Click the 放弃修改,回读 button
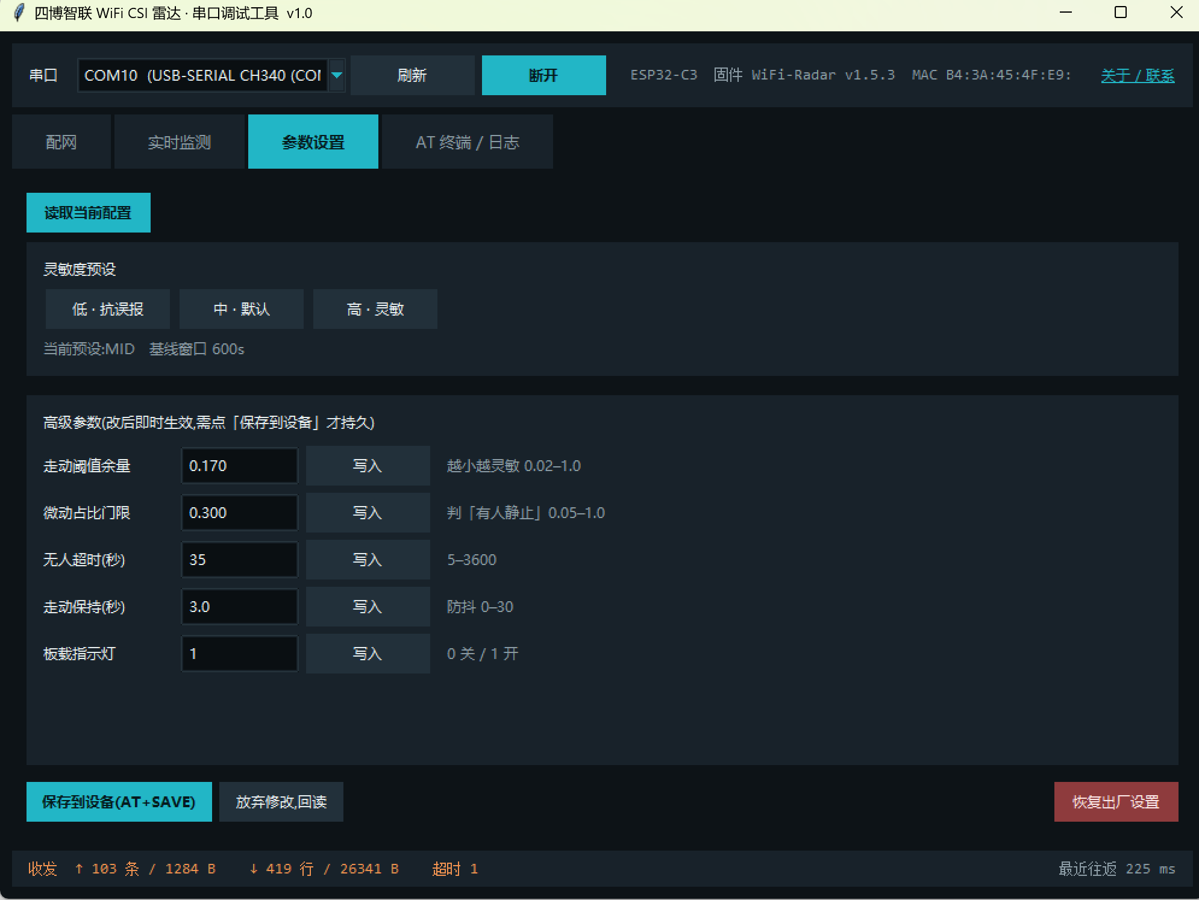 coord(281,802)
